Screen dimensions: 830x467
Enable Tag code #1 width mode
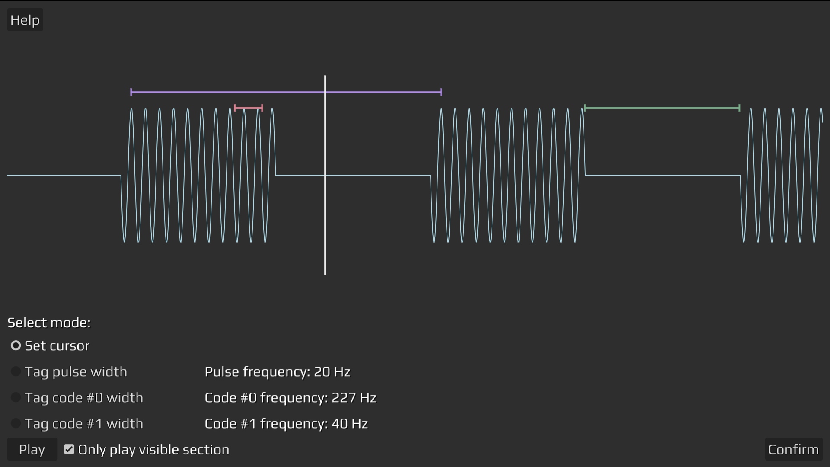click(16, 423)
